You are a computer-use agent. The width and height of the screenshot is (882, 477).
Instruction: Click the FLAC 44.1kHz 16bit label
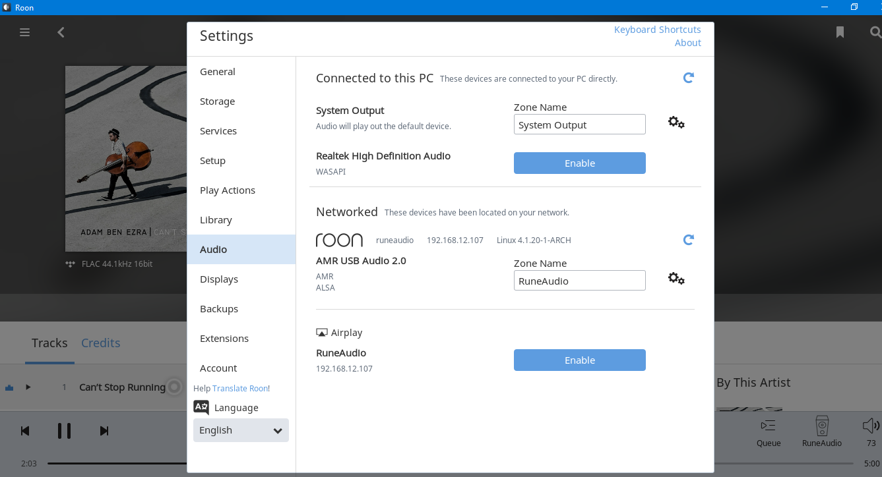point(117,264)
